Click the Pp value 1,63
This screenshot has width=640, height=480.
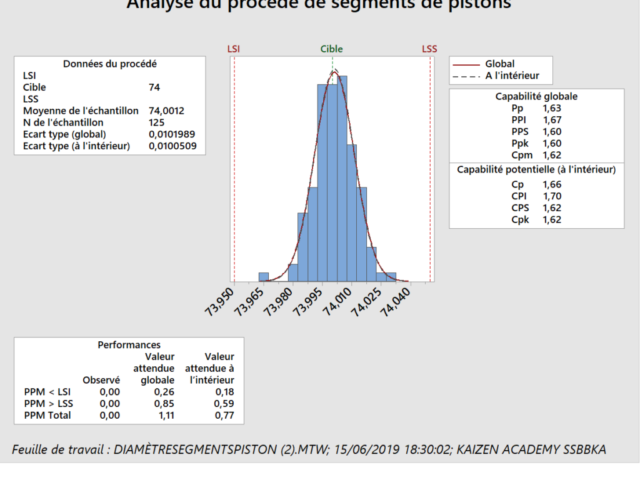pos(552,108)
